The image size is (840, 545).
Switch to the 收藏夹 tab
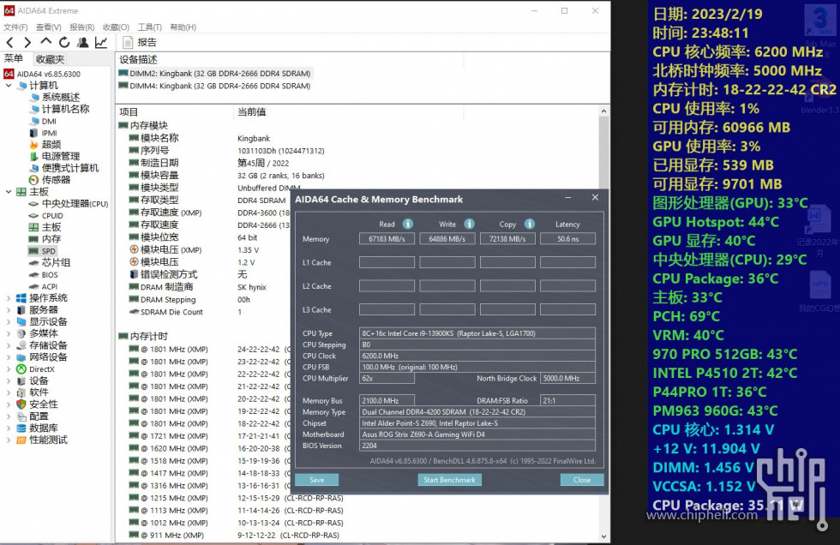tap(50, 59)
